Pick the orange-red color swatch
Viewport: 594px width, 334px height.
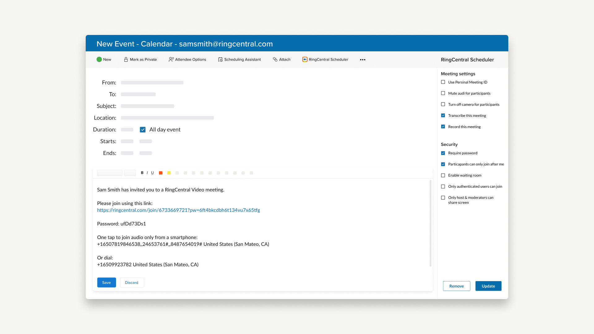161,173
